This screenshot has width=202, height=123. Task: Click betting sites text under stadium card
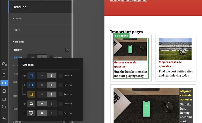click(x=176, y=73)
